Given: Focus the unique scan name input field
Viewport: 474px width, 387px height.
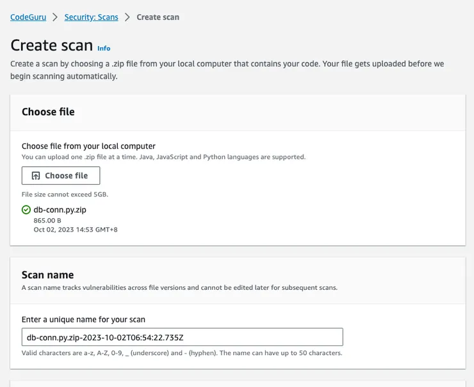Looking at the screenshot, I should (183, 337).
